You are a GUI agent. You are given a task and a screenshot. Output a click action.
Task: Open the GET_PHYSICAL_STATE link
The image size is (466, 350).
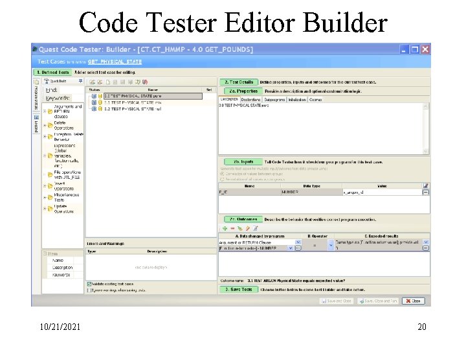[x=115, y=62]
